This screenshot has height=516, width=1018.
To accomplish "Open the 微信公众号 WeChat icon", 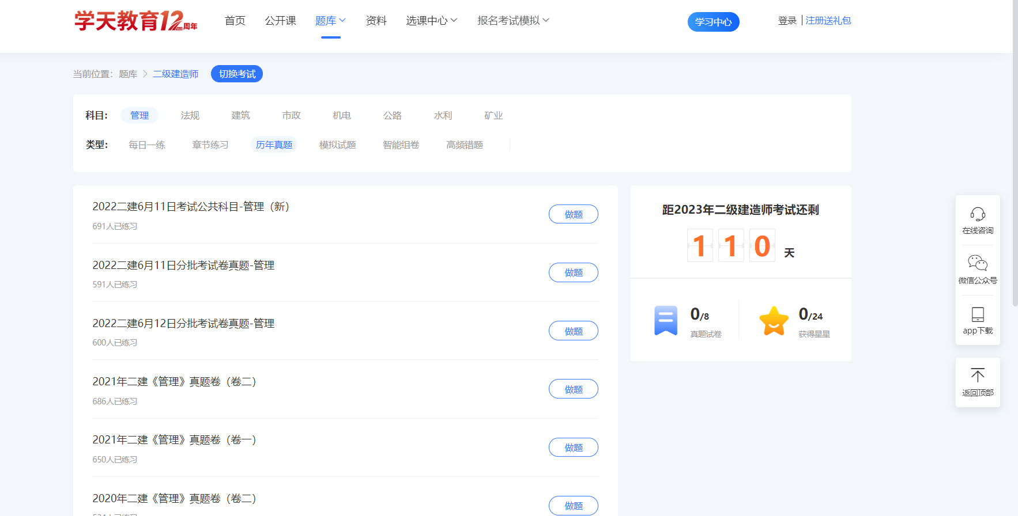I will (x=978, y=263).
